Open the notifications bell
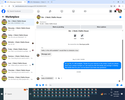 (x=115, y=11)
